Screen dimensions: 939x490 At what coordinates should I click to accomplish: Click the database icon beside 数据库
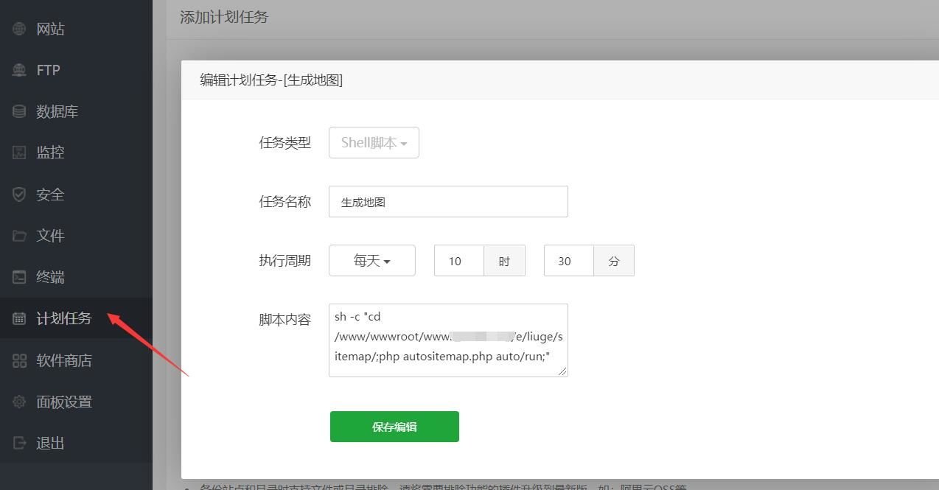(20, 111)
